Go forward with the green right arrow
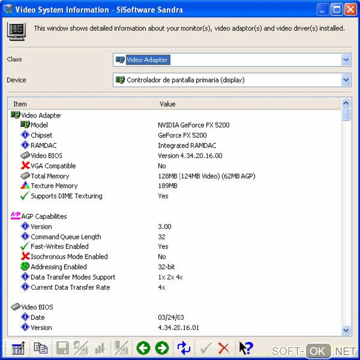Viewport: 360px width, 360px height. [x=162, y=348]
